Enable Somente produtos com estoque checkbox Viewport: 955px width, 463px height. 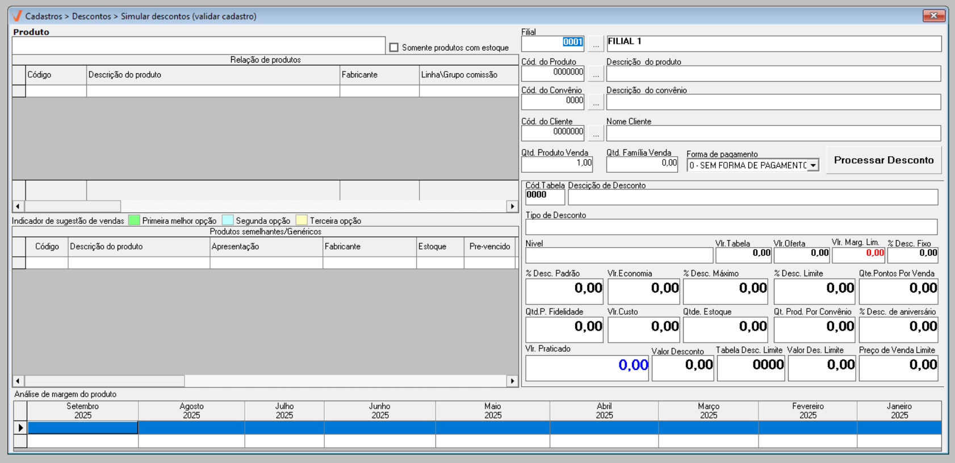tap(394, 48)
